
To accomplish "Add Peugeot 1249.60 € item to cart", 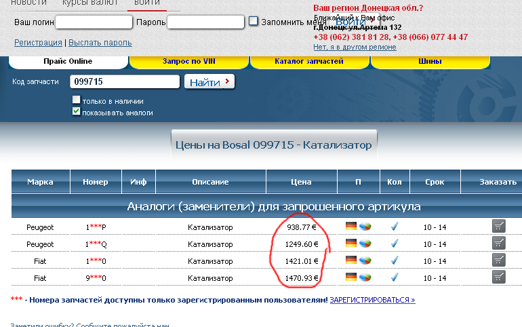I will 499,243.
